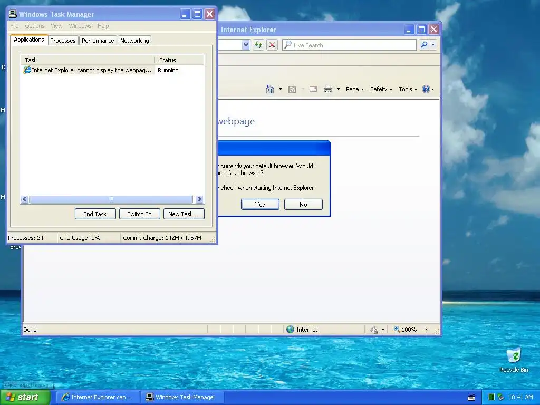Screen dimensions: 540x405
Task: Open the View menu in Task Manager
Action: tap(56, 26)
